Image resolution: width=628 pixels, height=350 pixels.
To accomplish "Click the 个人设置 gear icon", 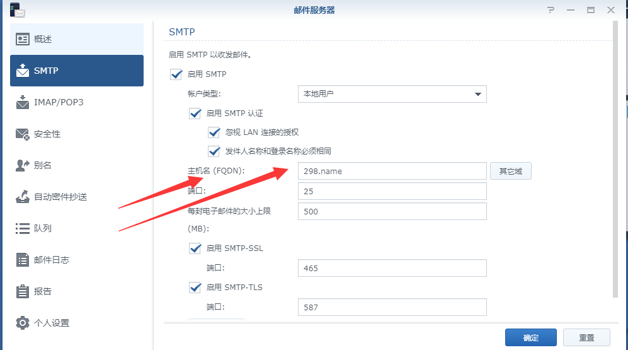I will 23,323.
